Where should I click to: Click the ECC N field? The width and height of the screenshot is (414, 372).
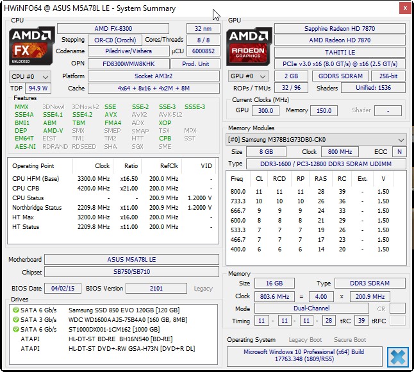[399, 151]
